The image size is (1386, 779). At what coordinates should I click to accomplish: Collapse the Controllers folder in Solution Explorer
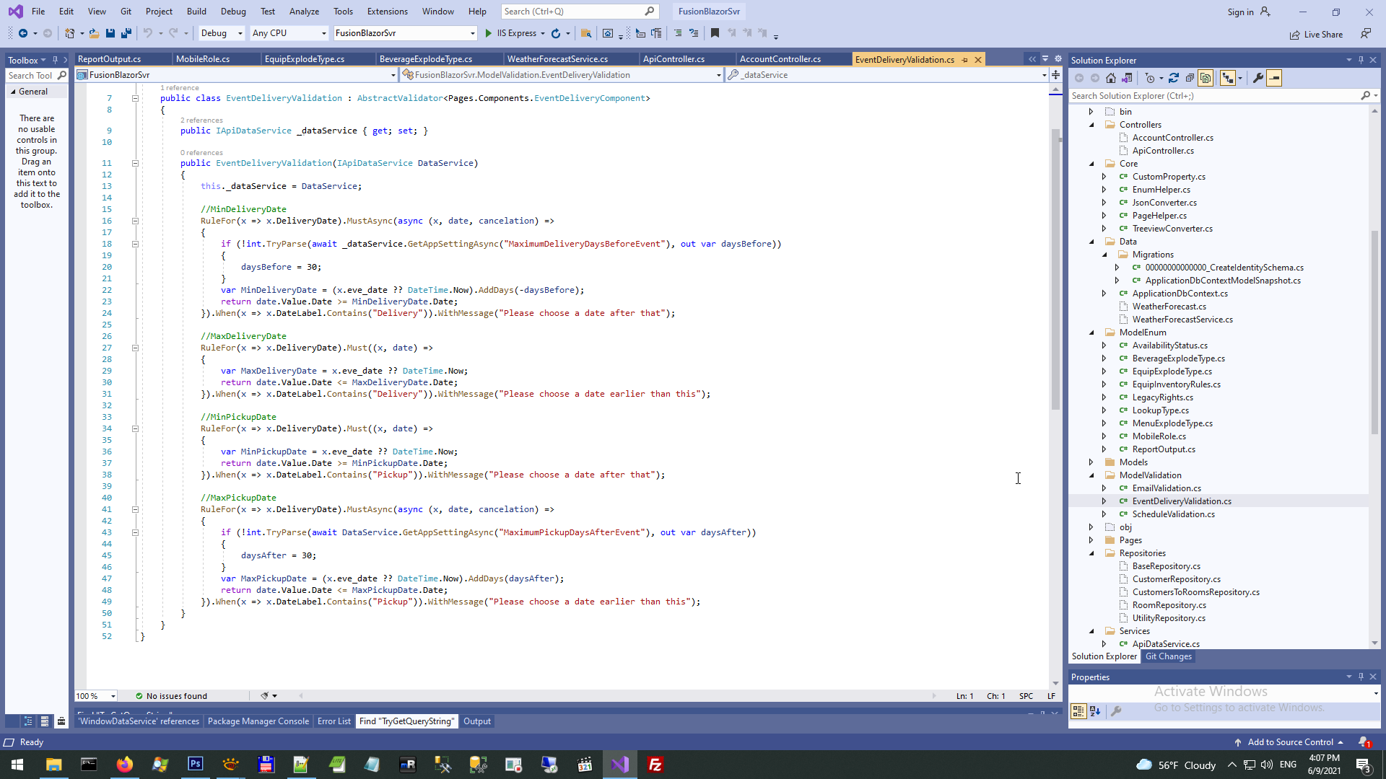pos(1091,125)
